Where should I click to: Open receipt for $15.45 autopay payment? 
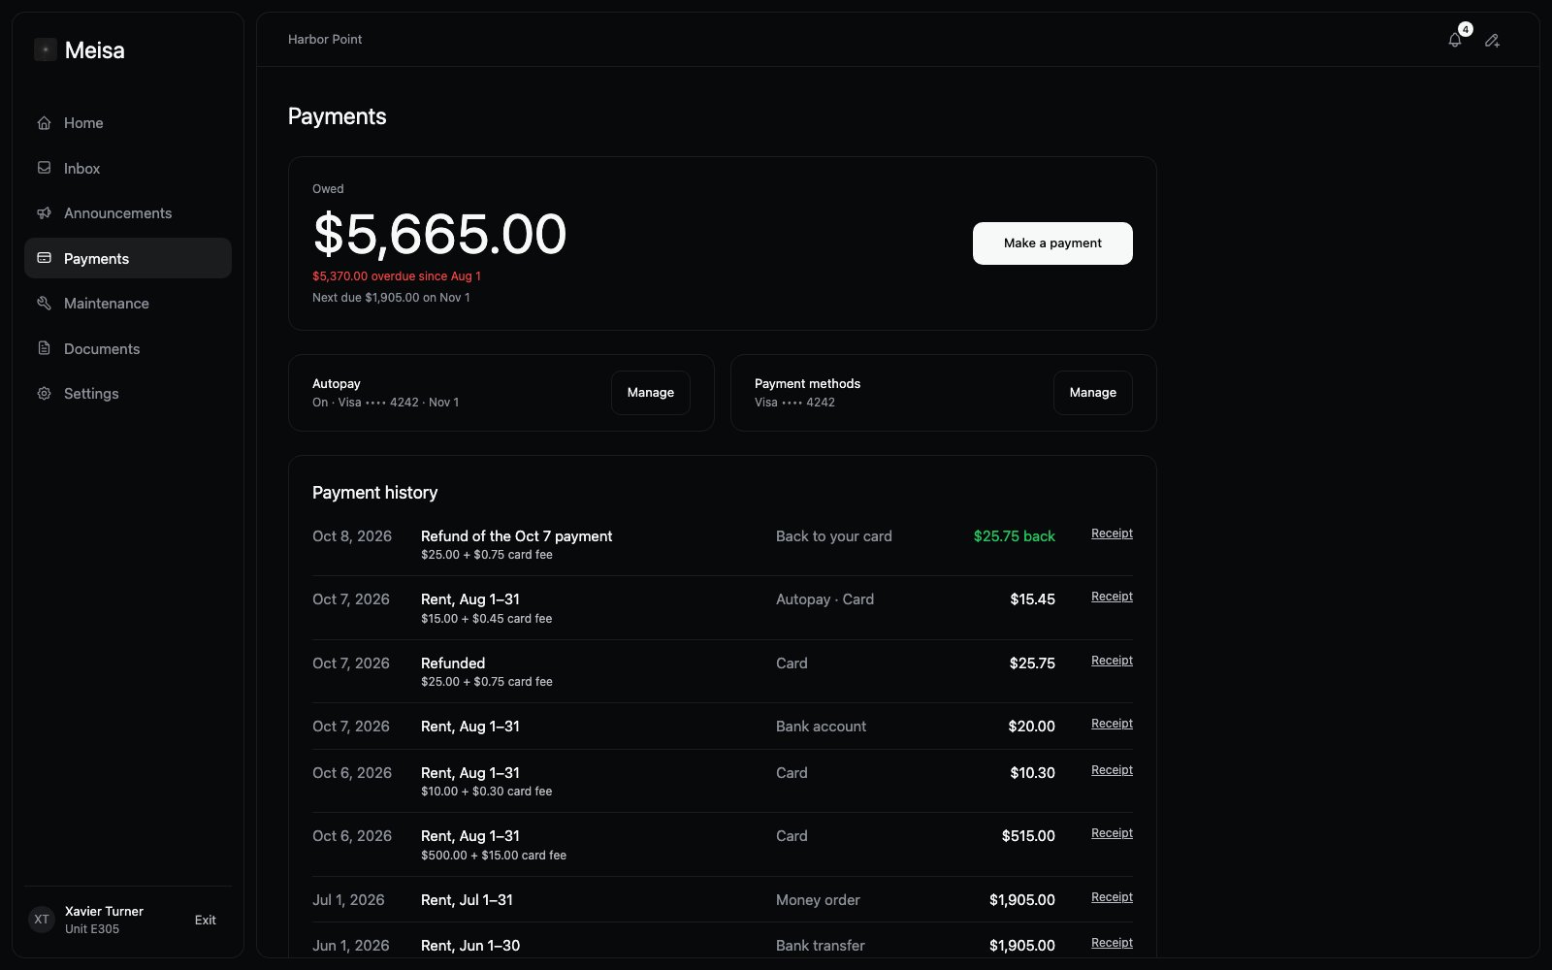click(1112, 597)
